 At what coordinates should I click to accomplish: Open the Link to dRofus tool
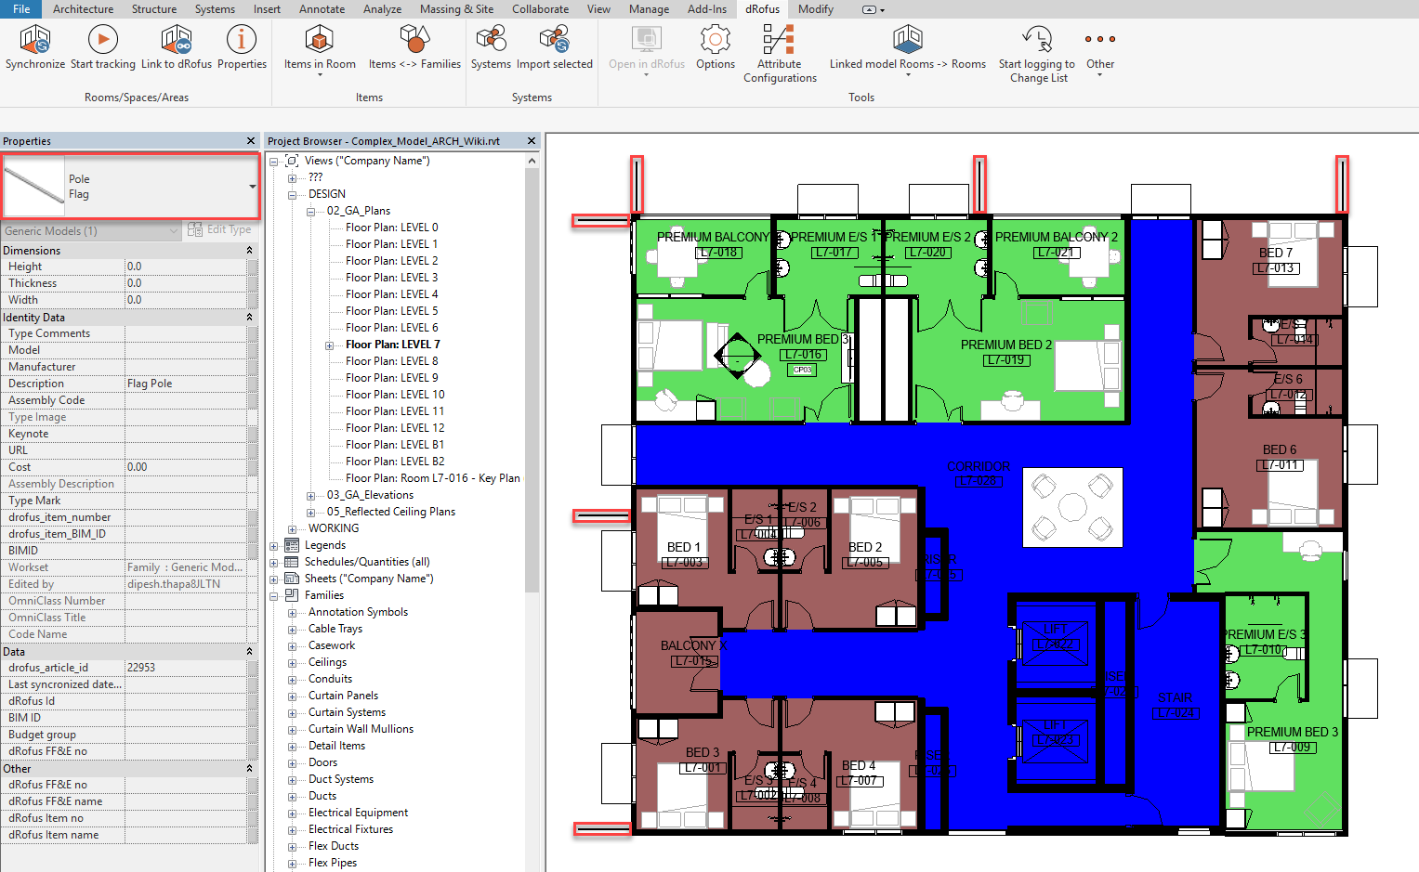[x=176, y=41]
